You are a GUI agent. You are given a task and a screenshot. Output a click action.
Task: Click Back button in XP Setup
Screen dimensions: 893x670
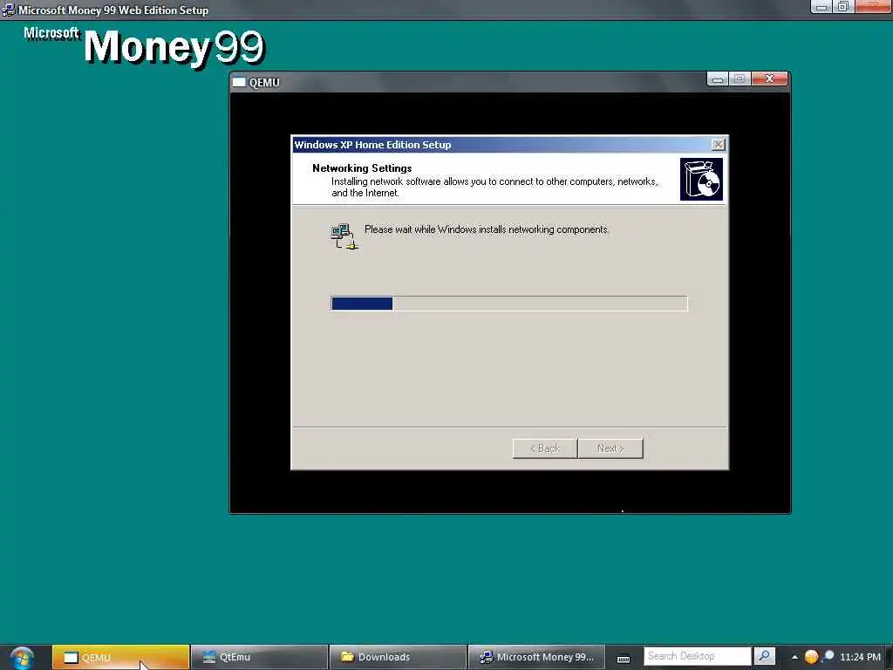[x=545, y=448]
